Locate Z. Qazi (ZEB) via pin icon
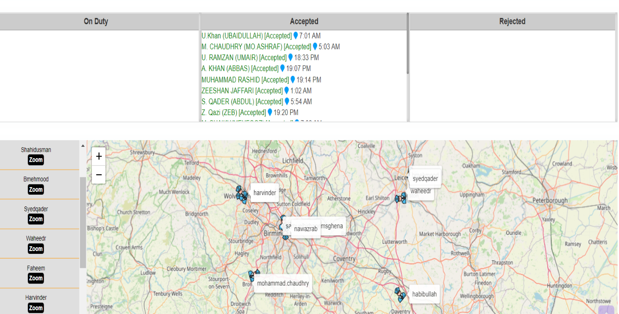 270,113
